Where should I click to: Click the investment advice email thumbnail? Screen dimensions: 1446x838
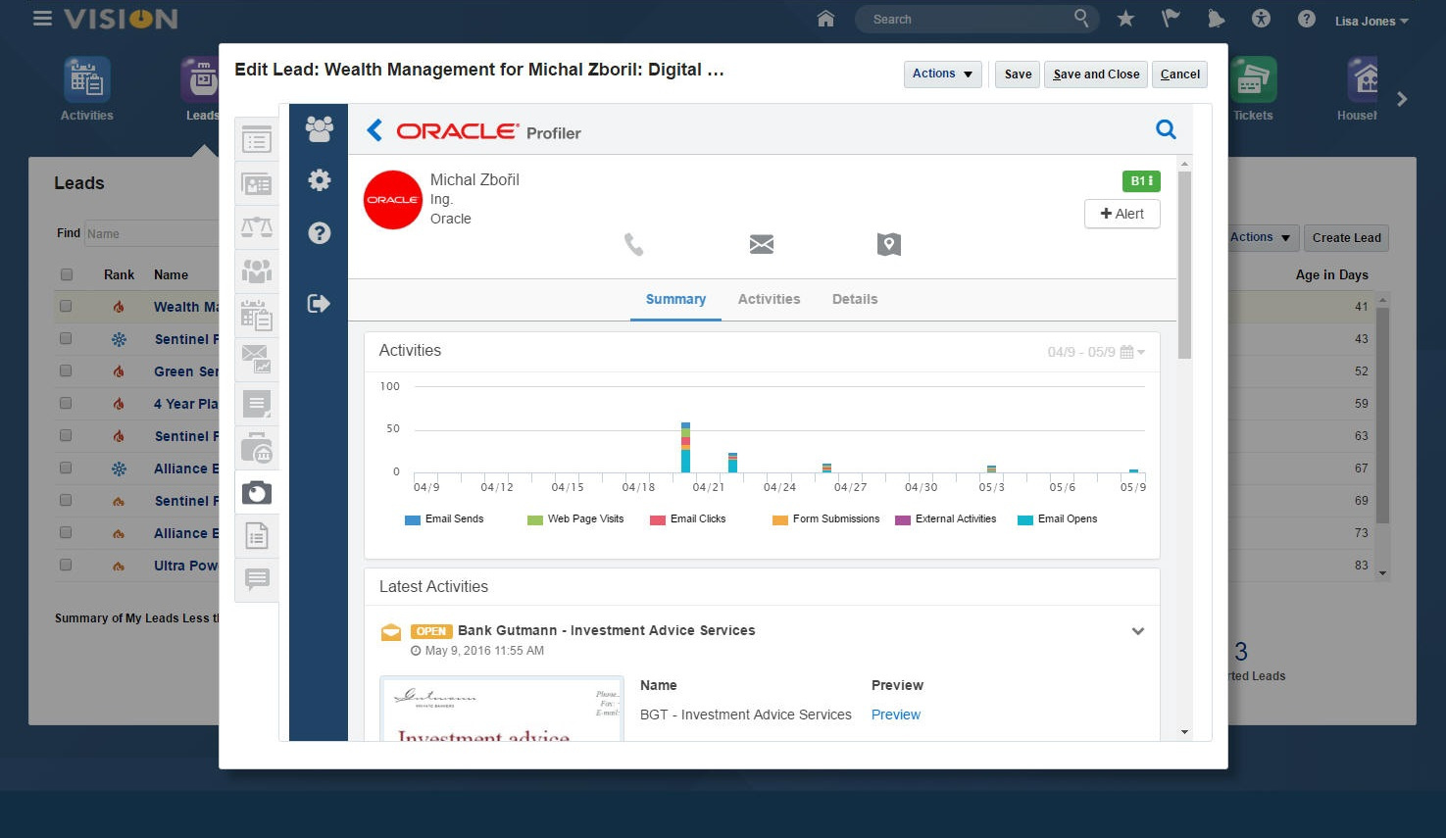point(502,709)
